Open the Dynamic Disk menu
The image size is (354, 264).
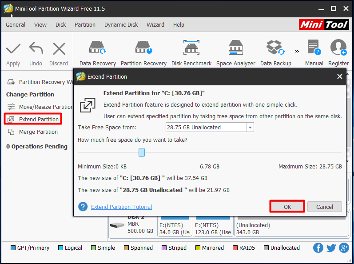(x=121, y=24)
